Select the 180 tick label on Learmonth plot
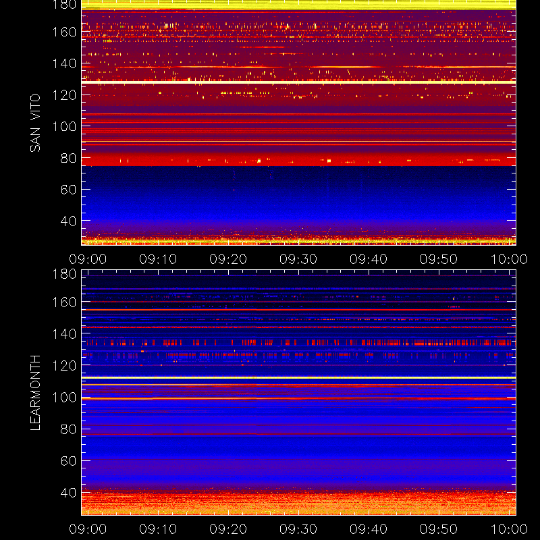Screen dimensions: 540x540 coord(64,274)
